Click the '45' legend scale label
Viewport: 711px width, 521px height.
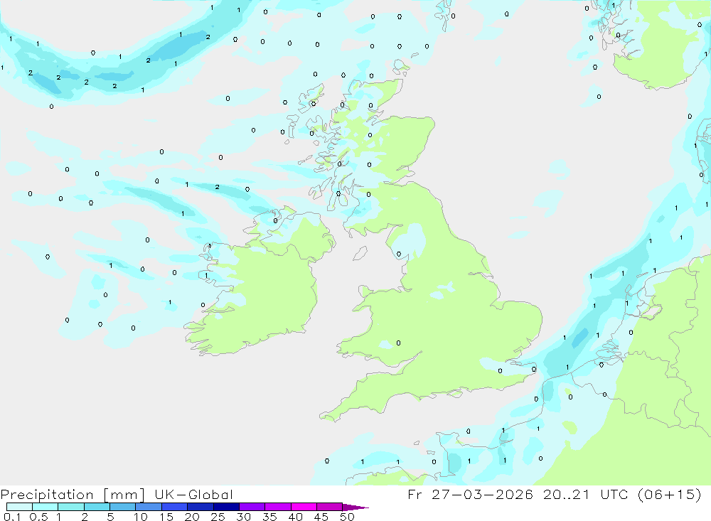tap(321, 517)
